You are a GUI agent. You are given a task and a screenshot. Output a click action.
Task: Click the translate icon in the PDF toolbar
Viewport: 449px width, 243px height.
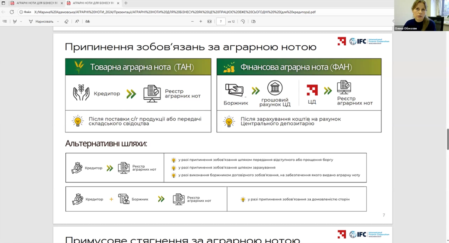pyautogui.click(x=88, y=21)
